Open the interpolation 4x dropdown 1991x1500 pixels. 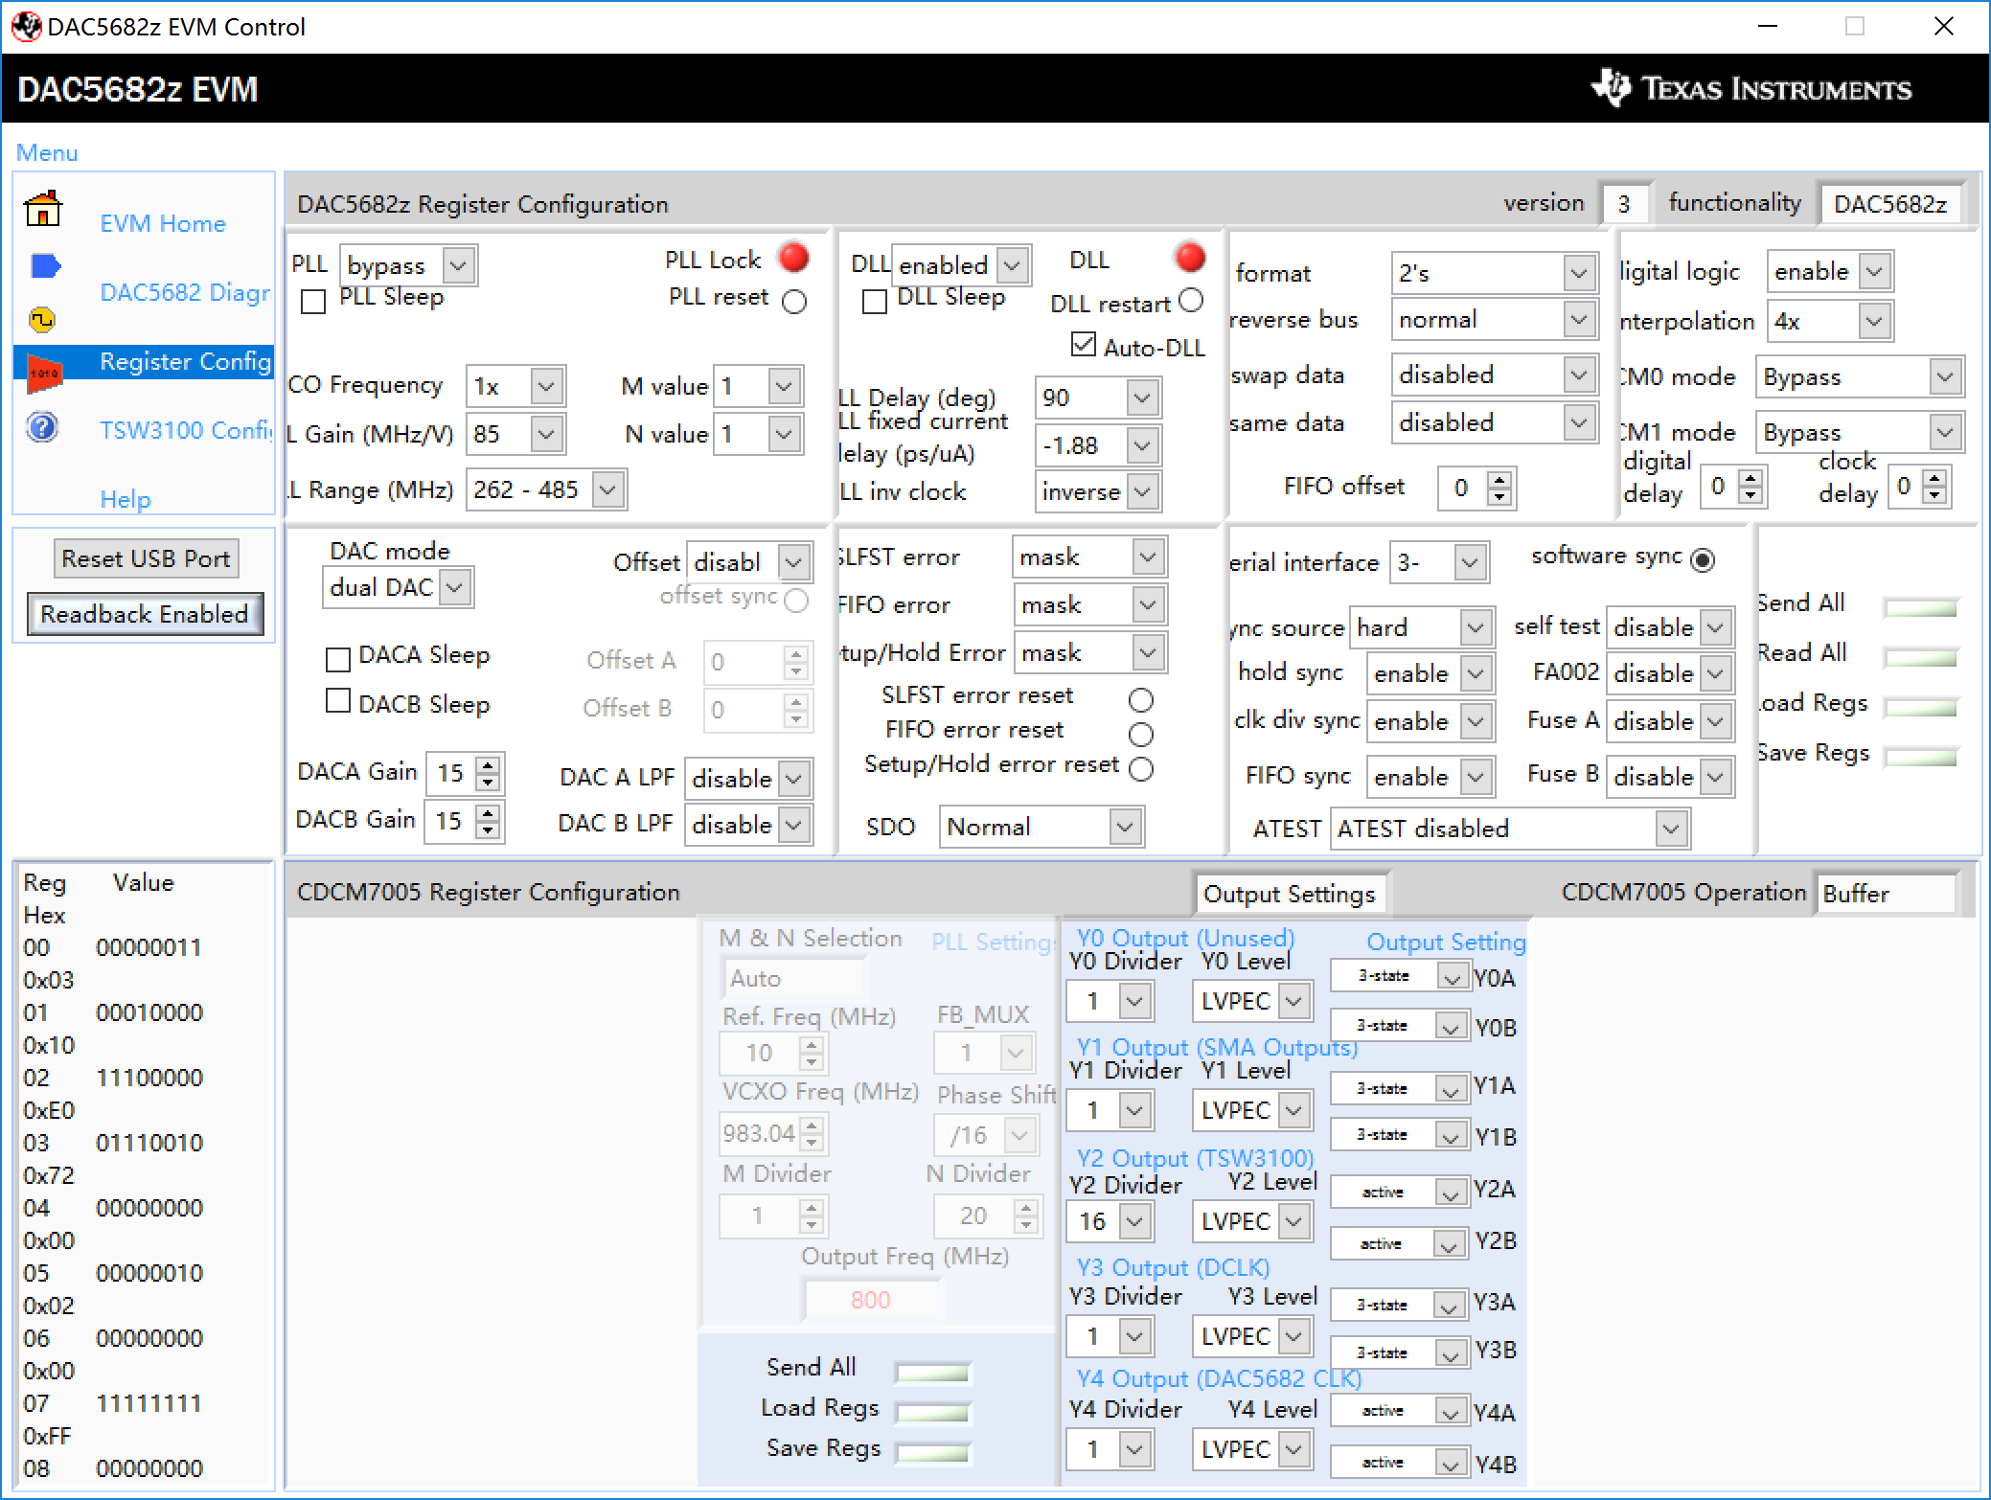tap(1829, 322)
